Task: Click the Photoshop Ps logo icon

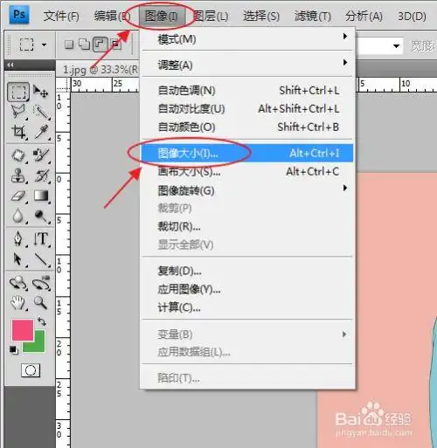Action: tap(19, 14)
